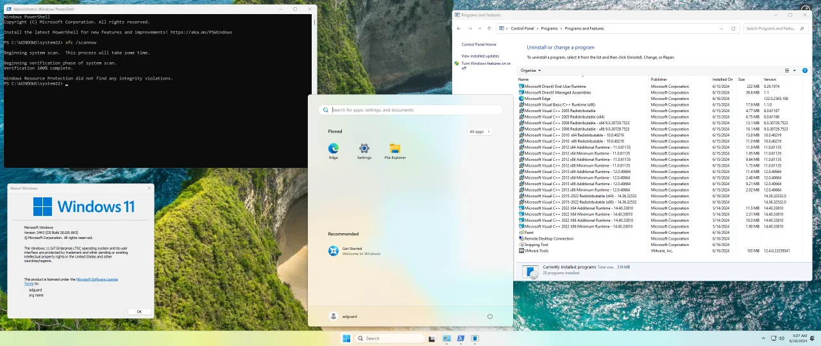Select Microsoft DirectX Managed Assemblies row
This screenshot has height=346, width=821.
[659, 92]
